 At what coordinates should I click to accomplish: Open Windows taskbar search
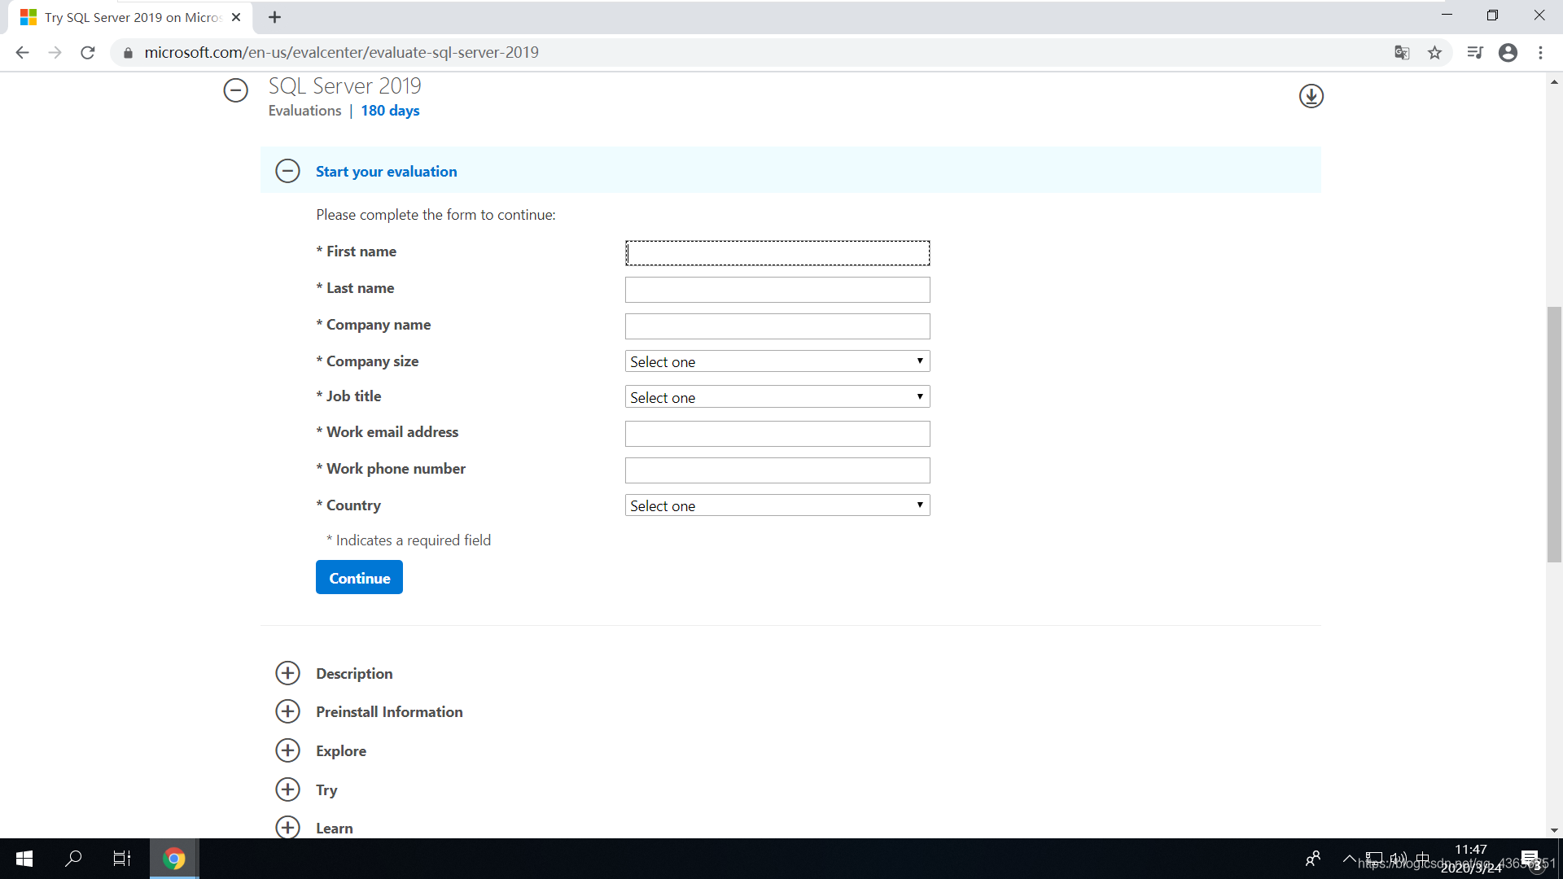coord(73,859)
